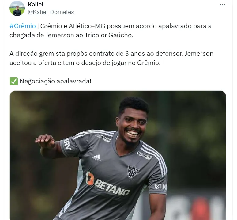Screen dimensions: 237x220
Task: Click Kaliel's round profile avatar
Action: (17, 8)
